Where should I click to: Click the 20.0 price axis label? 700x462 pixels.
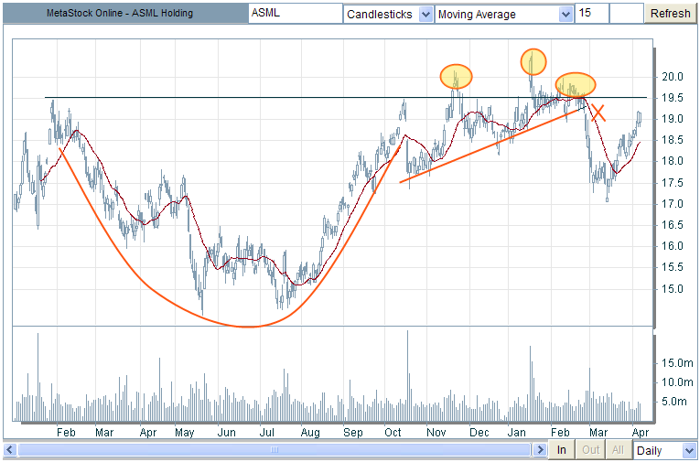673,77
